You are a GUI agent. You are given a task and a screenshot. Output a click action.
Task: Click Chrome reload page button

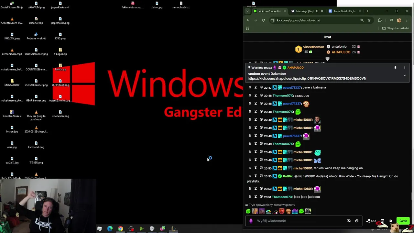tap(263, 20)
